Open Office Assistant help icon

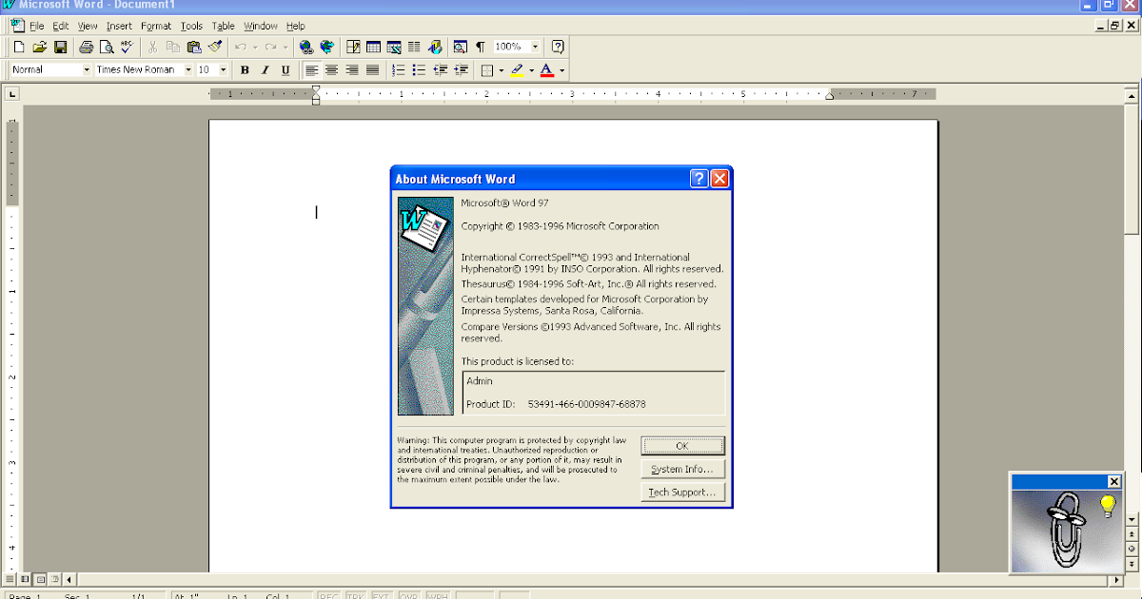[558, 47]
